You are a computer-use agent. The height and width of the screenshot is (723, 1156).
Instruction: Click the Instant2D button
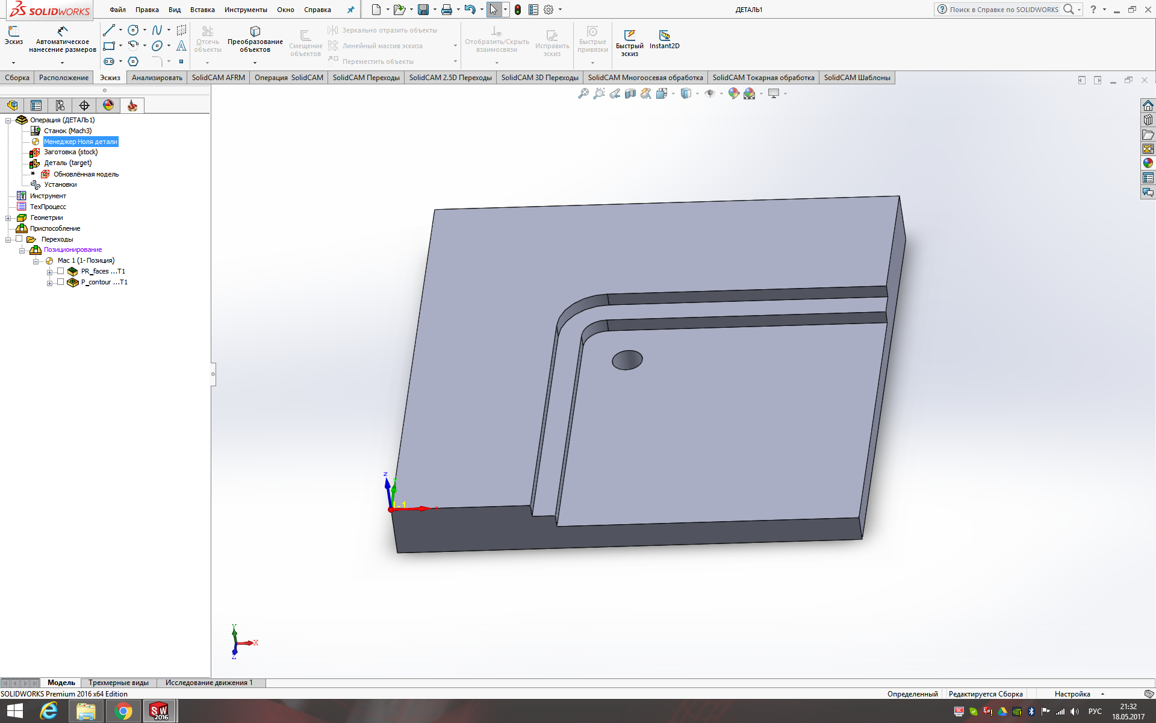[664, 39]
